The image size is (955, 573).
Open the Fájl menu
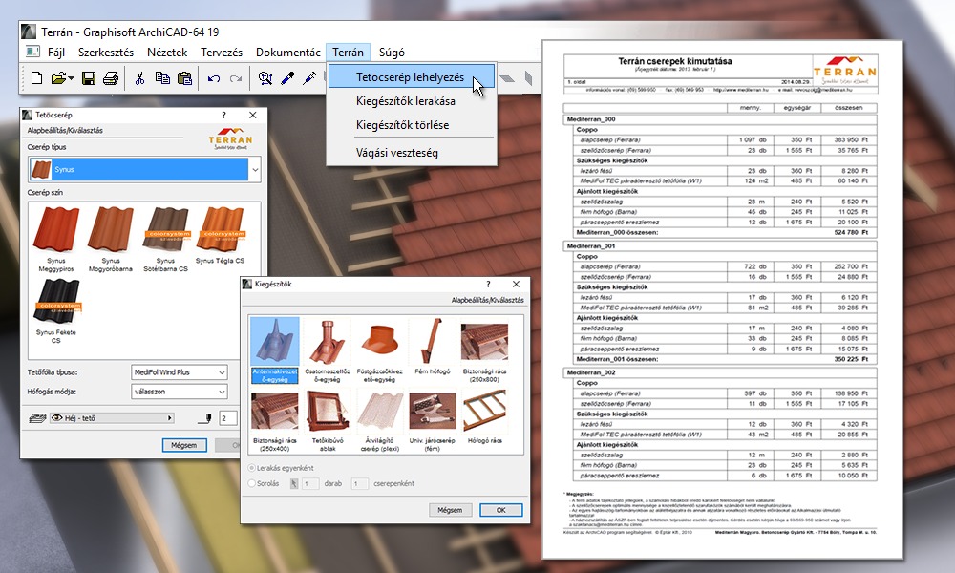point(56,53)
